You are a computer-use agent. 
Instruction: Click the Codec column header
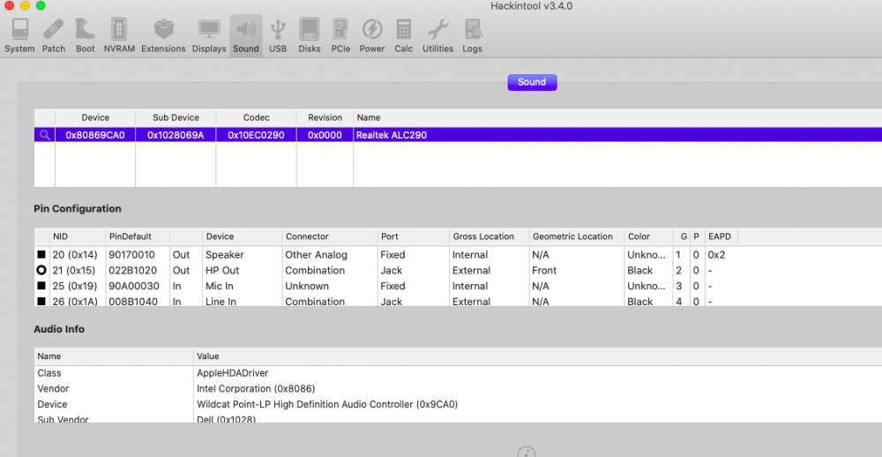pos(256,117)
